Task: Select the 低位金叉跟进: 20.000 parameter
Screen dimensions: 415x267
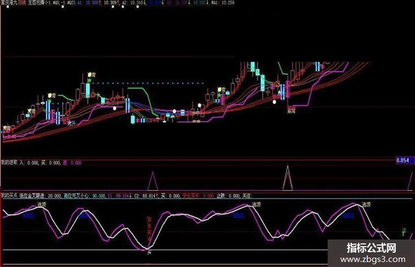Action: 40,196
